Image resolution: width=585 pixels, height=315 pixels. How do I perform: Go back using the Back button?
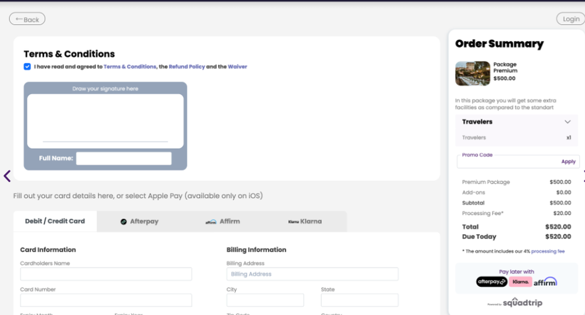click(27, 19)
